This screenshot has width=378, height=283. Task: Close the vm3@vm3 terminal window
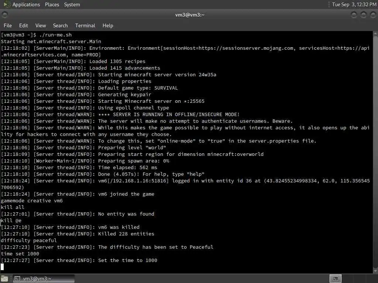coord(373,15)
